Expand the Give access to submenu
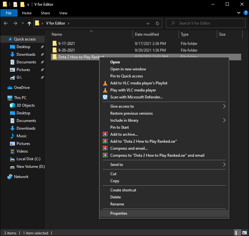Viewport: 249px width, 236px height. click(224, 106)
